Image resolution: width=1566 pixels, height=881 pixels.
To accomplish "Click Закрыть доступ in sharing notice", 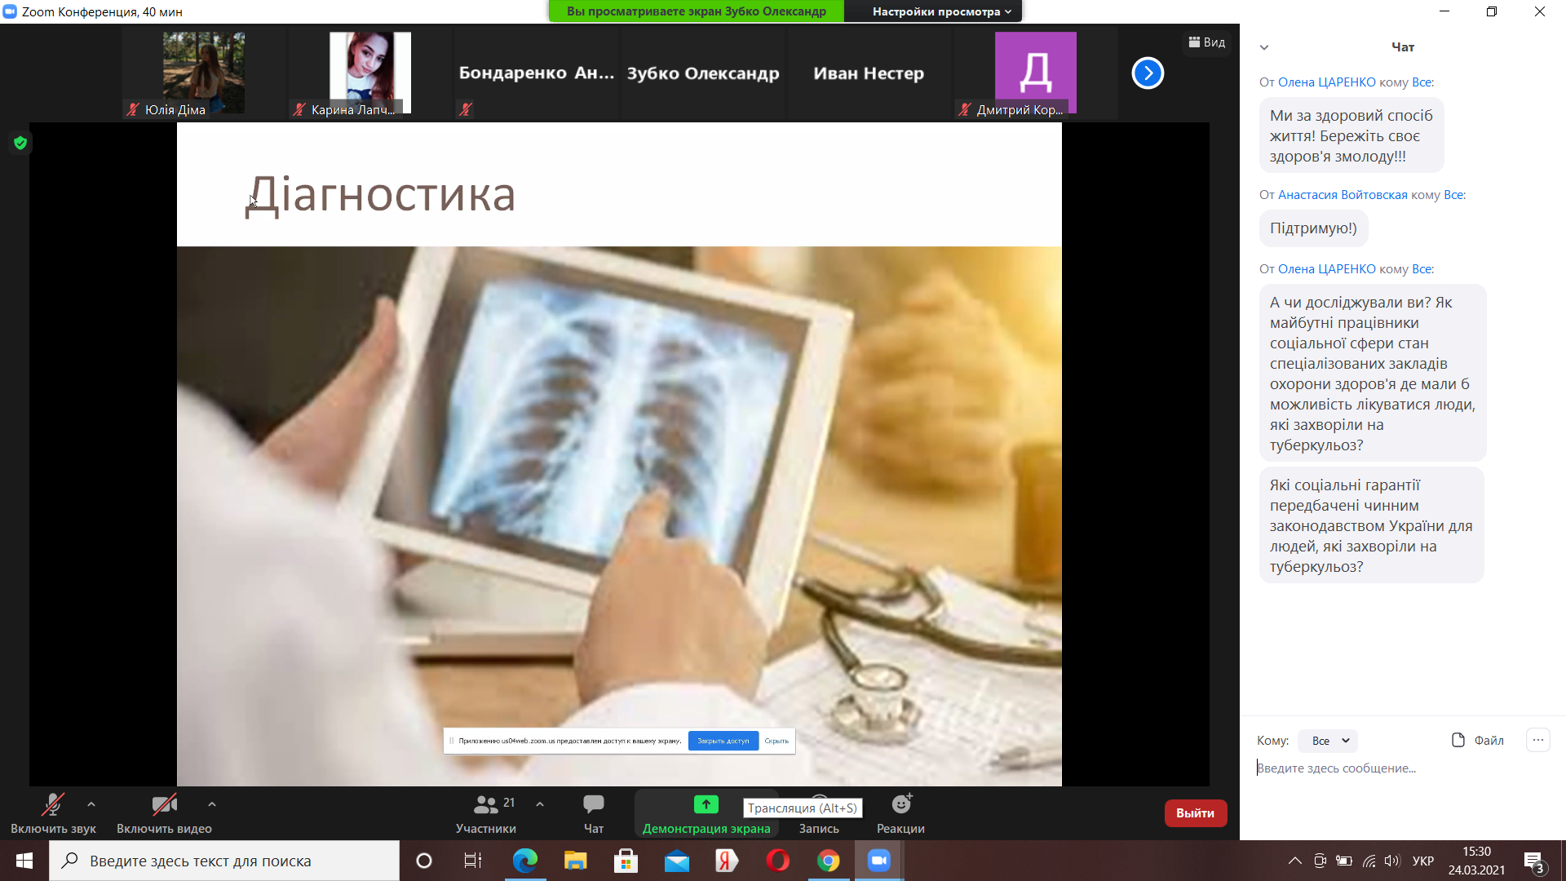I will [723, 741].
